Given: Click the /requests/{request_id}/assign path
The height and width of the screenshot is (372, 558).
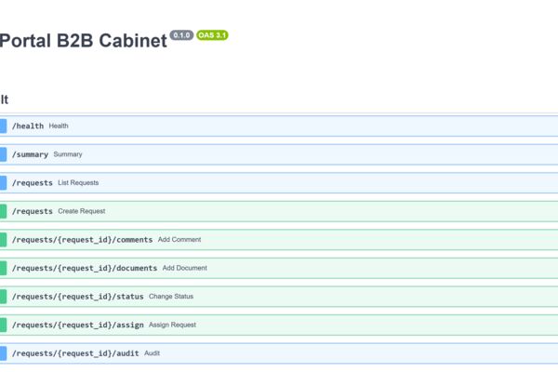Looking at the screenshot, I should 78,325.
